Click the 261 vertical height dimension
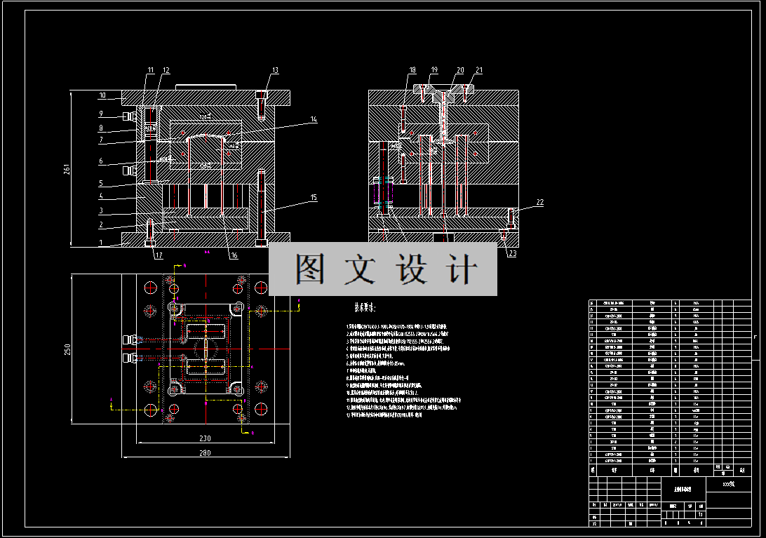This screenshot has width=766, height=538. pyautogui.click(x=67, y=169)
